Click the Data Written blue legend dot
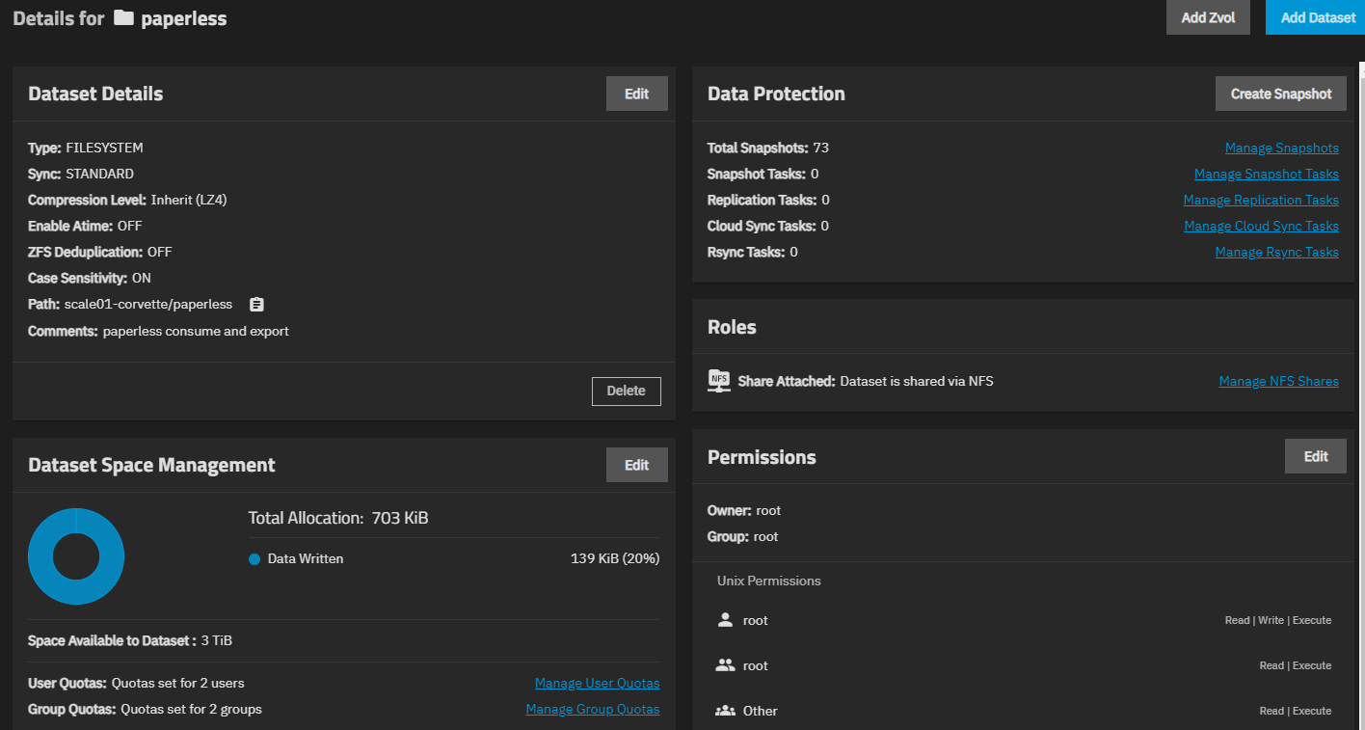This screenshot has height=730, width=1365. [x=254, y=558]
